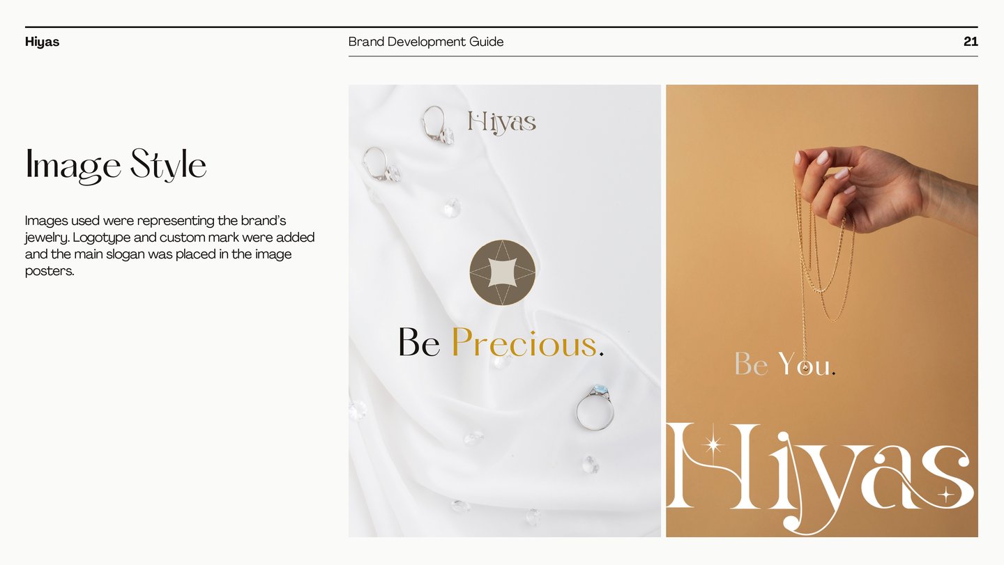Select the "Be Precious." slogan

(x=501, y=343)
